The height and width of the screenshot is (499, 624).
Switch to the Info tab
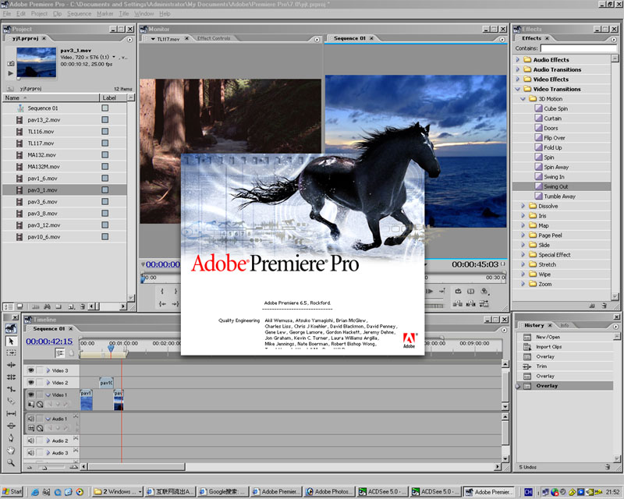pyautogui.click(x=564, y=325)
